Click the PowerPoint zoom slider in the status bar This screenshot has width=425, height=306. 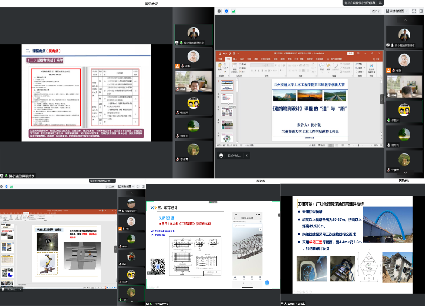pos(359,145)
